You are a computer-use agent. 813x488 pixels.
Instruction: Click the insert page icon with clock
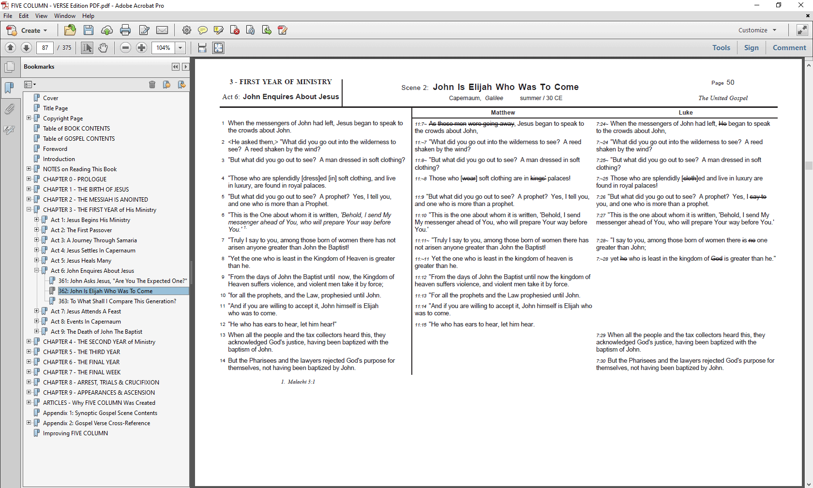pyautogui.click(x=251, y=30)
